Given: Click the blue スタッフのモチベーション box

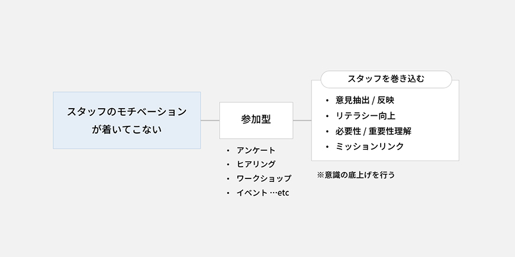Looking at the screenshot, I should [x=127, y=121].
